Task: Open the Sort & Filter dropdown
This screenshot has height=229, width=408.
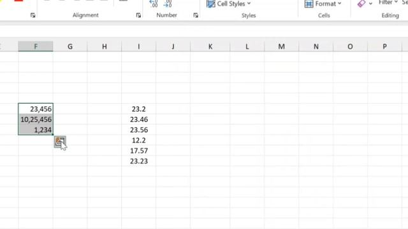Action: click(x=388, y=3)
